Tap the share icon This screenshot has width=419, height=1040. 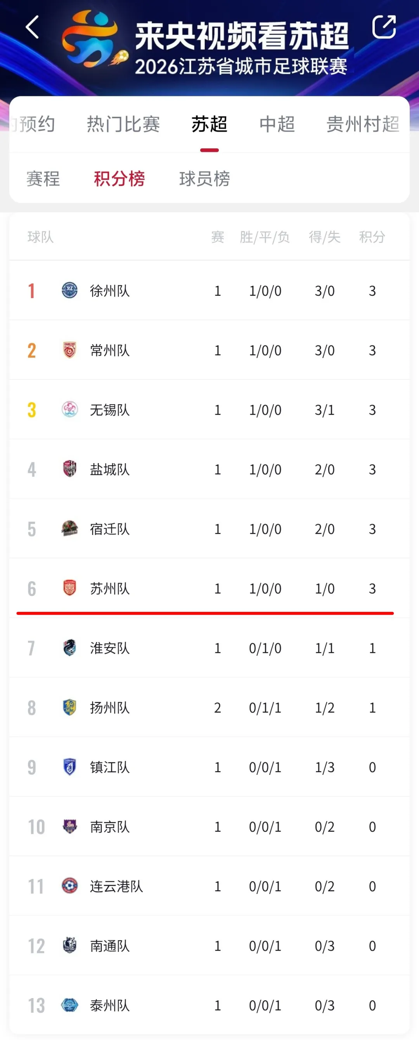tap(383, 27)
